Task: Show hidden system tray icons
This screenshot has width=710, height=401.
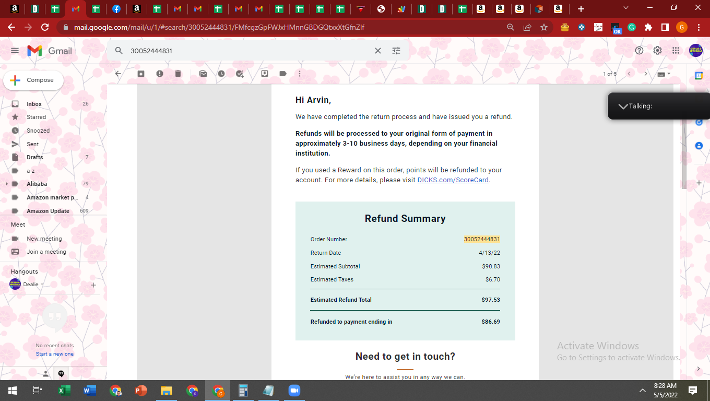Action: (x=643, y=391)
